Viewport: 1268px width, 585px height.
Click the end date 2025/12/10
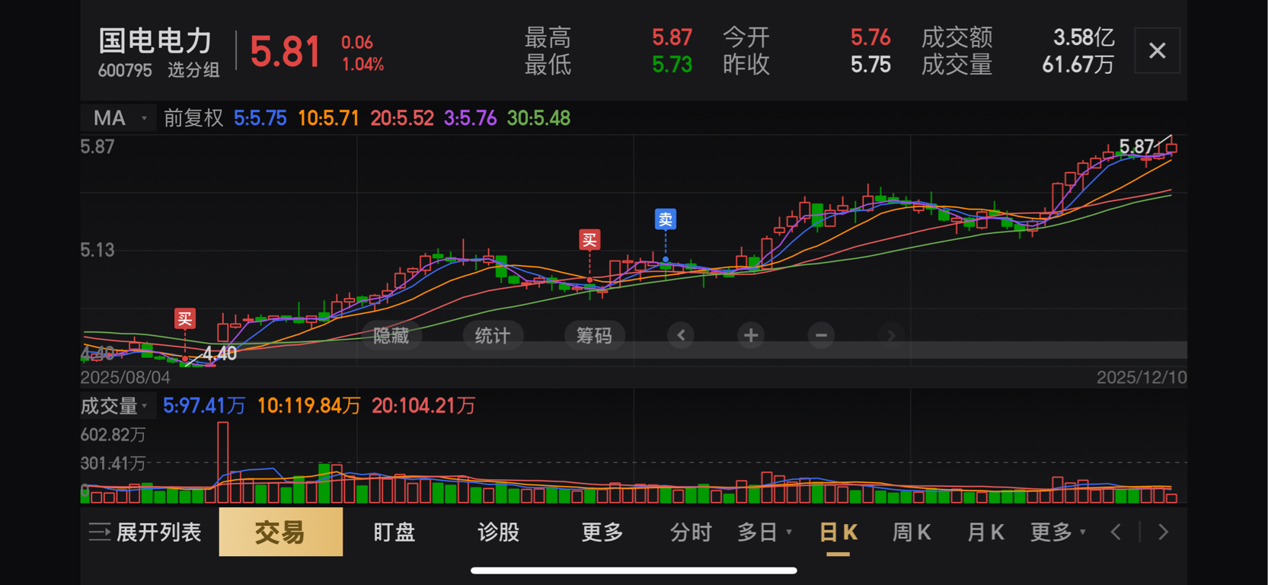click(1141, 377)
